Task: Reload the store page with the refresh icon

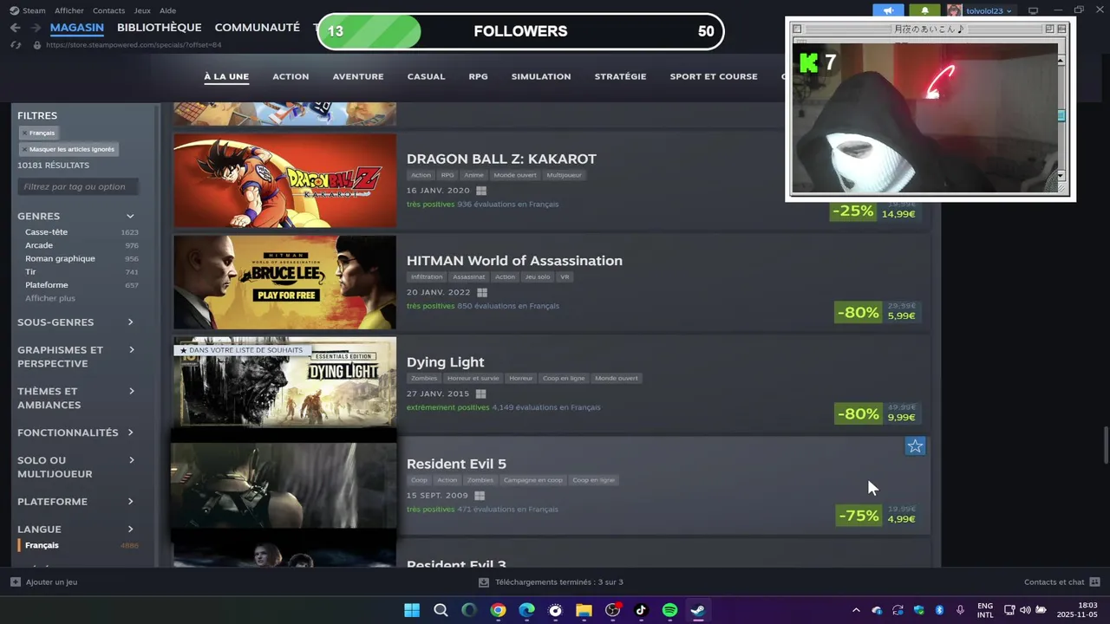Action: [16, 44]
